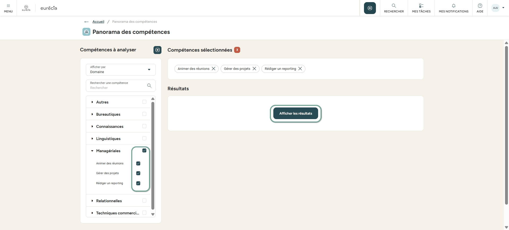Image resolution: width=509 pixels, height=230 pixels.
Task: Open the user account dropdown caret
Action: tap(503, 8)
